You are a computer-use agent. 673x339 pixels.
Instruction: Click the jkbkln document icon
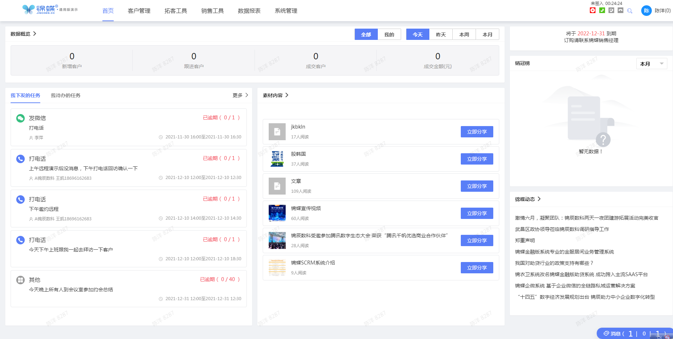click(x=277, y=132)
